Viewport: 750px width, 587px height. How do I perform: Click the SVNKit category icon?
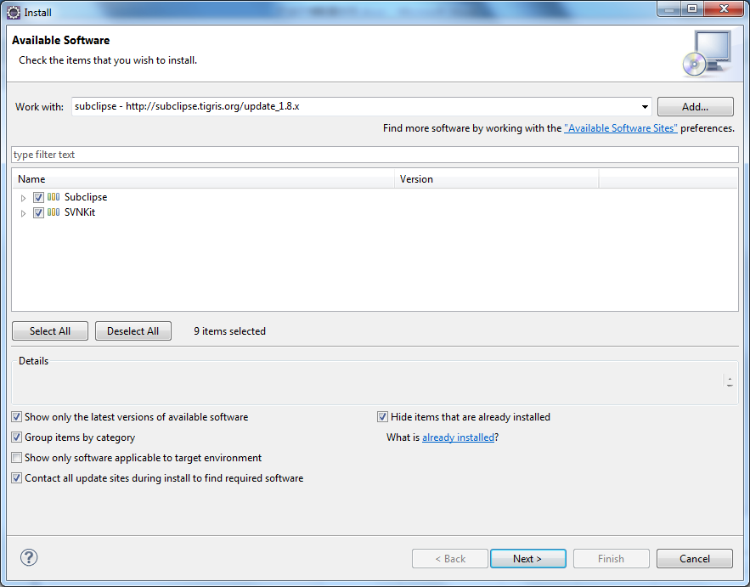click(54, 212)
